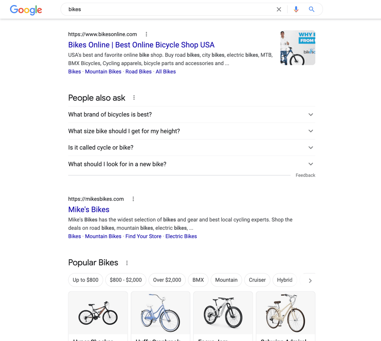Select the Cruiser filter chip
Screen dimensions: 381x341
pos(257,280)
